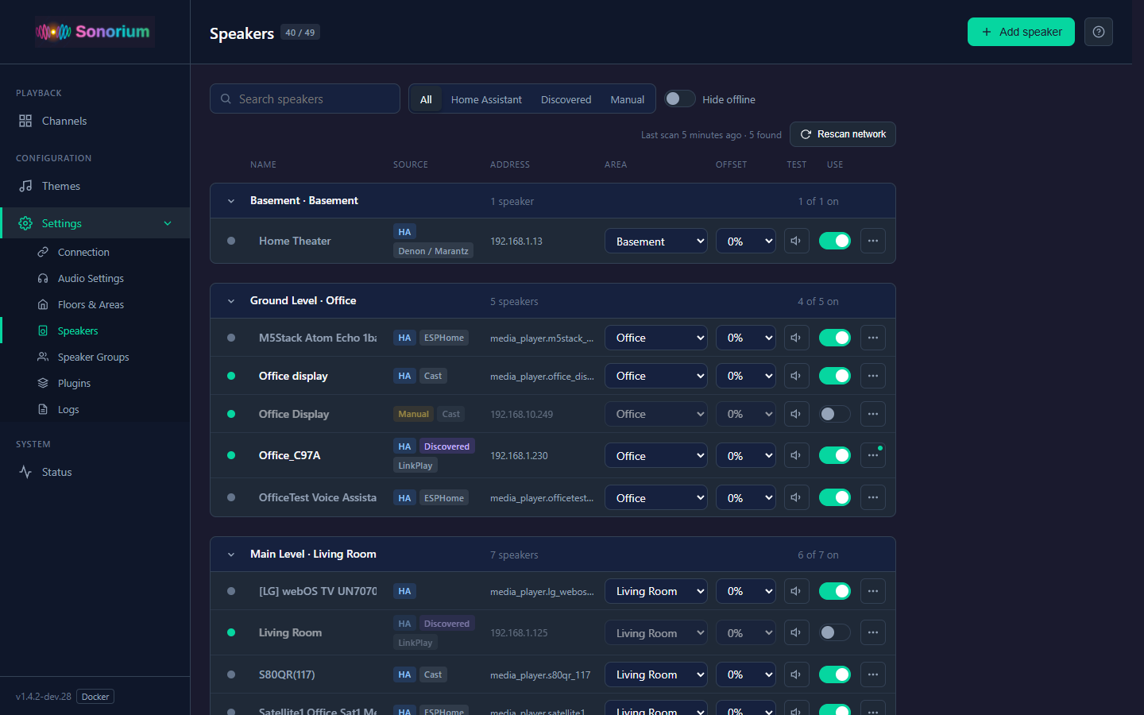Viewport: 1144px width, 715px height.
Task: Open more options for [LG] webOS TV
Action: click(873, 591)
